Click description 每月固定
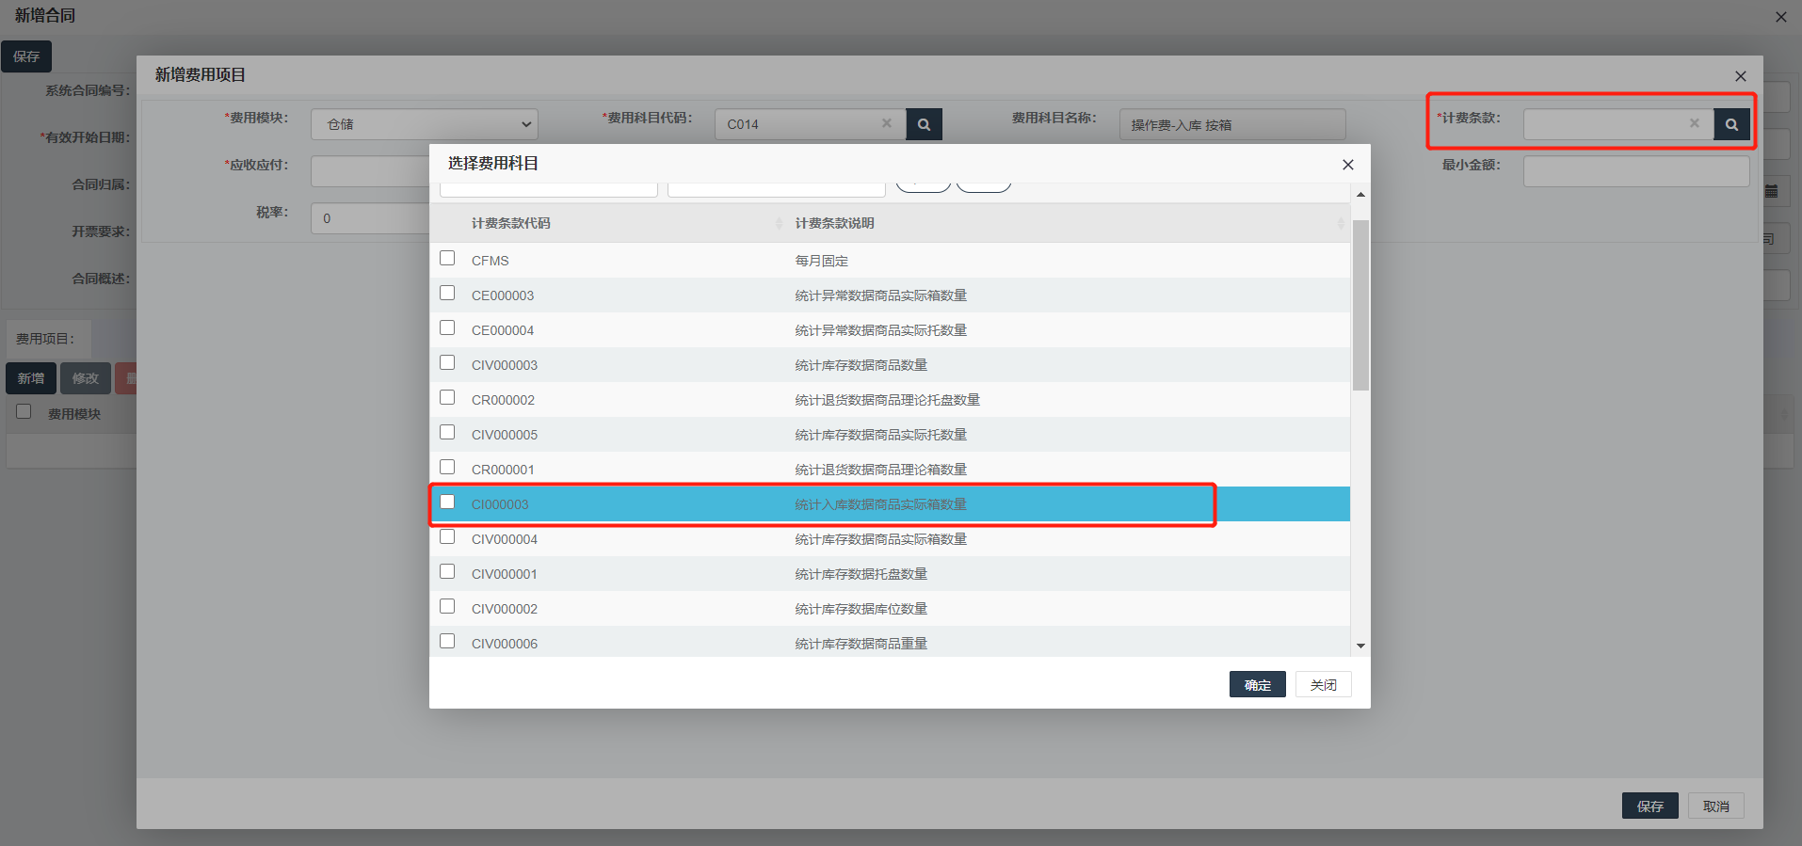The width and height of the screenshot is (1802, 846). pyautogui.click(x=822, y=261)
